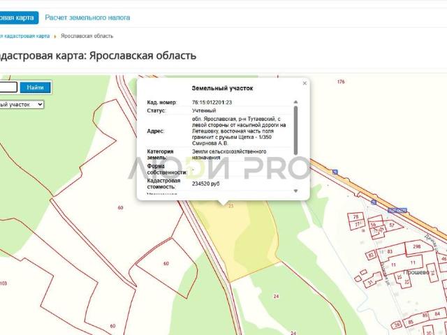Click parcel 24 label below the yellow parcel
447x335 pixels.
(x=276, y=296)
